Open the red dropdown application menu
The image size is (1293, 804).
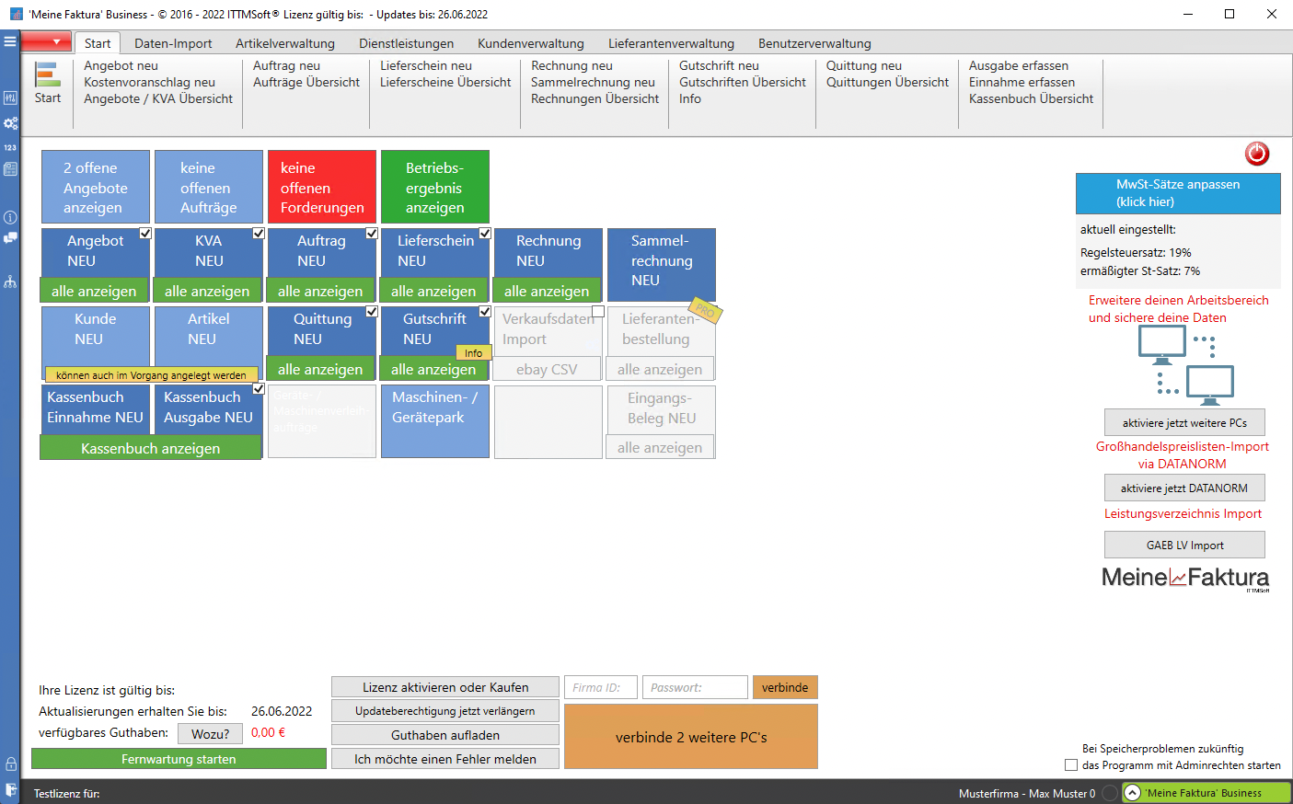tap(46, 42)
